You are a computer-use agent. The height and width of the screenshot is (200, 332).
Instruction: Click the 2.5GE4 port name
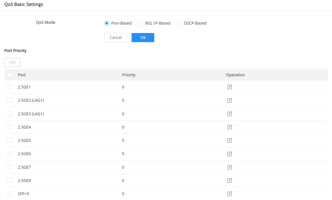click(x=24, y=127)
